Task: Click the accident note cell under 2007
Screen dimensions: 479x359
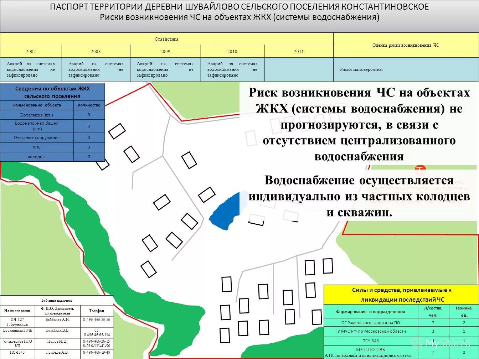Action: coord(31,69)
